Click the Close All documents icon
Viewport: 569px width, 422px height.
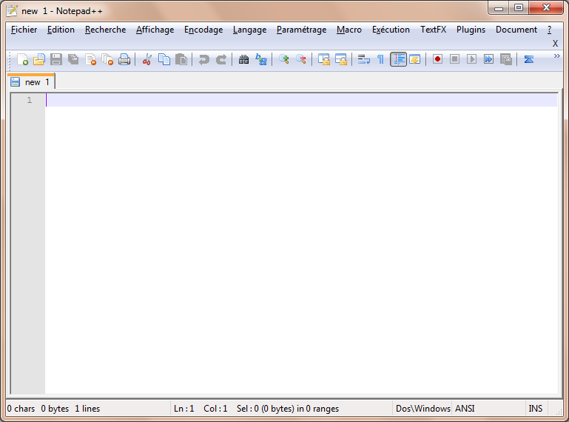click(107, 59)
